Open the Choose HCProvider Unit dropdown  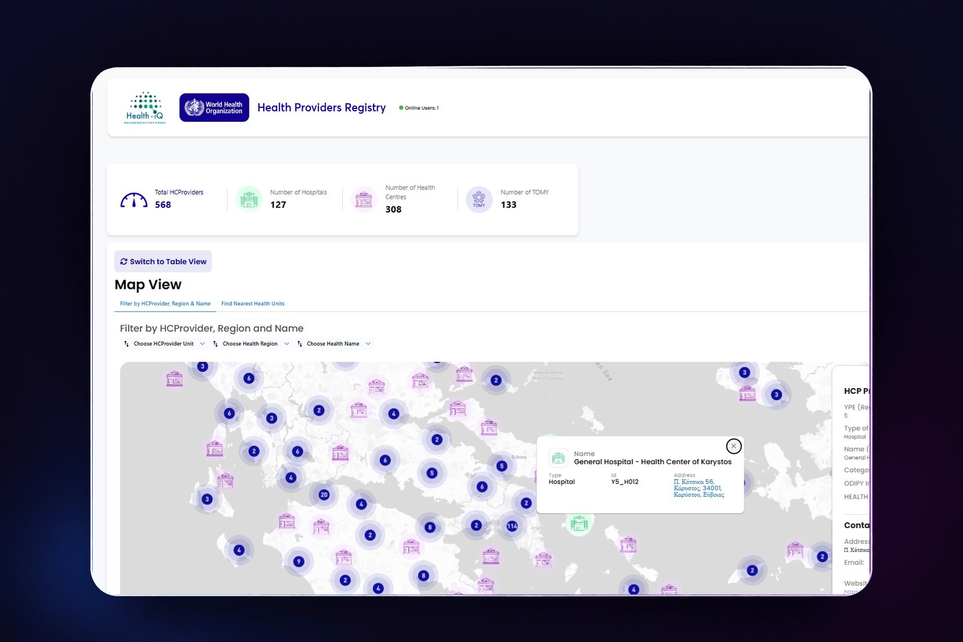click(164, 344)
